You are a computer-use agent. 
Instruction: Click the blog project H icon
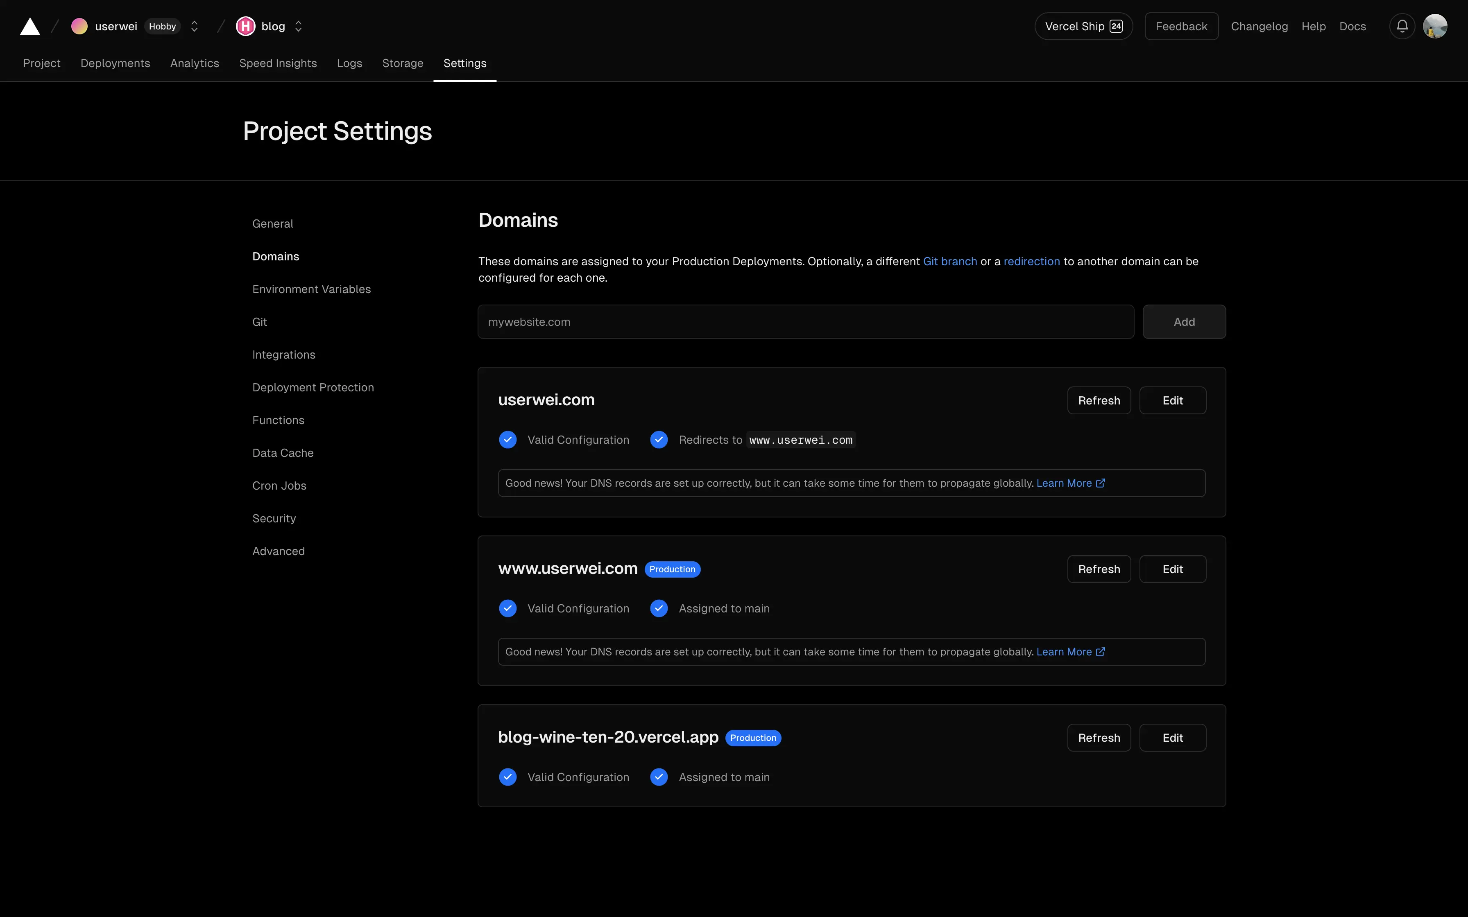(246, 26)
